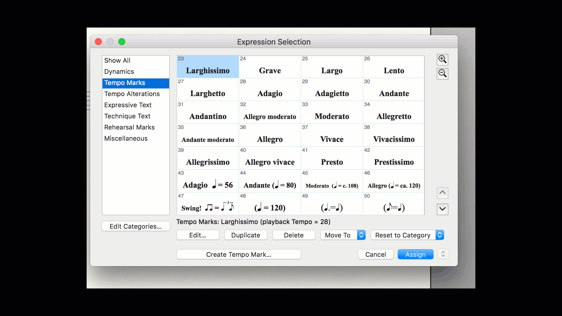The width and height of the screenshot is (562, 316).
Task: Select the Allegro moderato expression
Action: [270, 112]
